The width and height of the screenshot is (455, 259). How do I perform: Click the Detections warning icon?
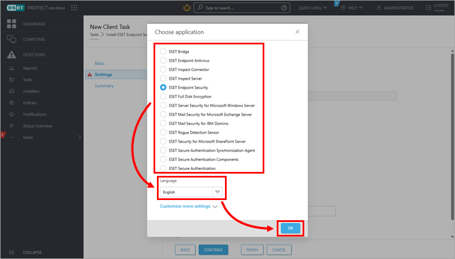[11, 54]
